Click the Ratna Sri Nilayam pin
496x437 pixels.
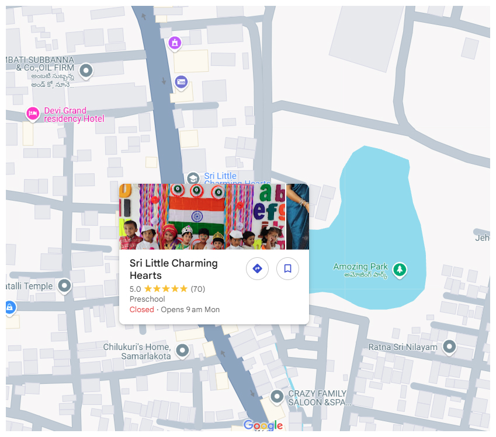pos(449,347)
